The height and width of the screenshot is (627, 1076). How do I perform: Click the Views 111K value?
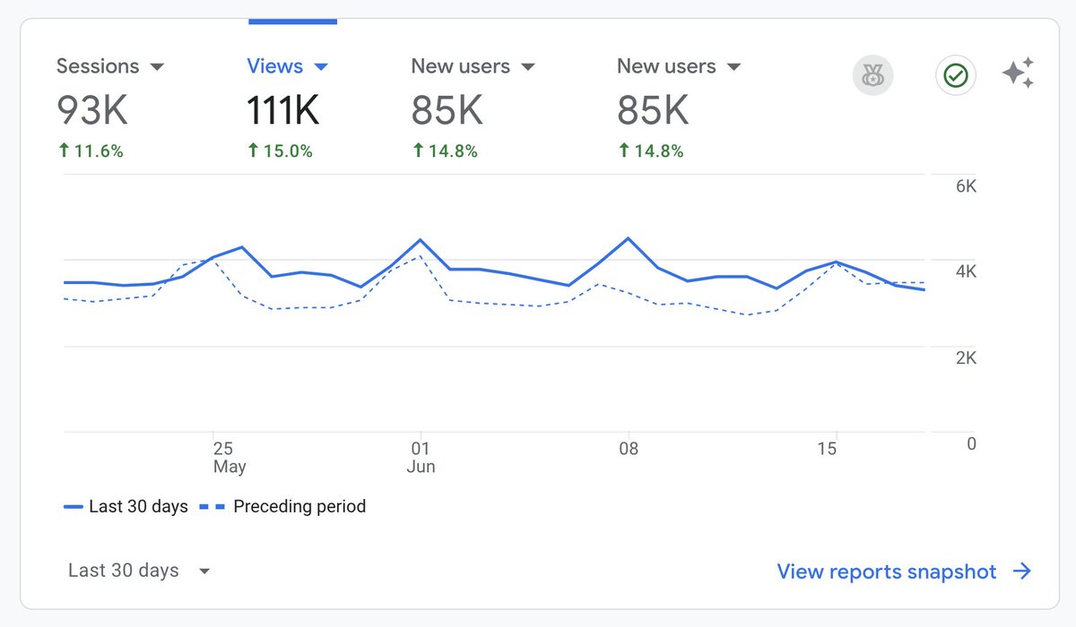pyautogui.click(x=282, y=111)
